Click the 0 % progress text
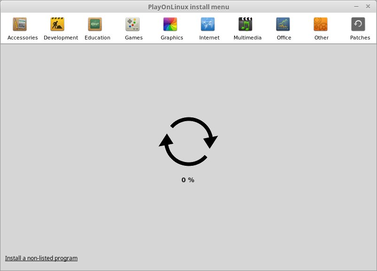Viewport: 377px width, 271px height. [188, 180]
